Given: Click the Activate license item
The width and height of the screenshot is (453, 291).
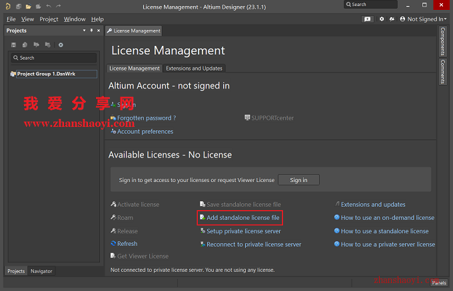Looking at the screenshot, I should pyautogui.click(x=135, y=204).
